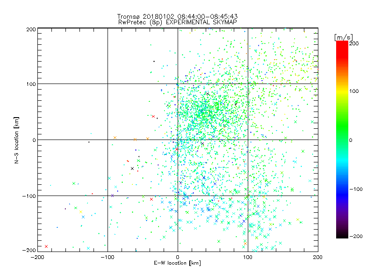The width and height of the screenshot is (374, 280).
Task: Click the x-axis tick label '100'
Action: [x=248, y=257]
